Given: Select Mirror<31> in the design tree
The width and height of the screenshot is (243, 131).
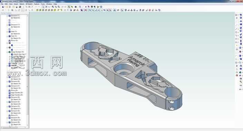Looking at the screenshot, I should point(14,115).
